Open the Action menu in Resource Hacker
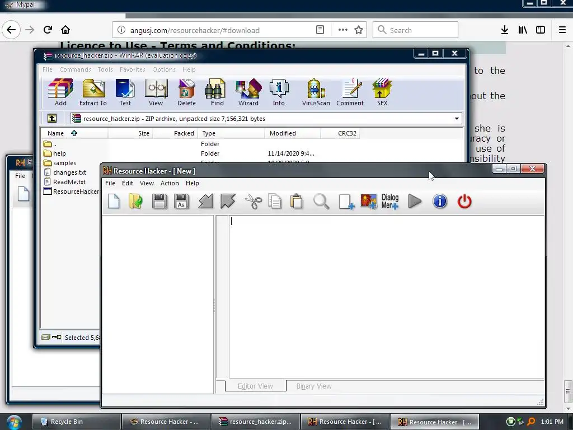 click(x=170, y=183)
